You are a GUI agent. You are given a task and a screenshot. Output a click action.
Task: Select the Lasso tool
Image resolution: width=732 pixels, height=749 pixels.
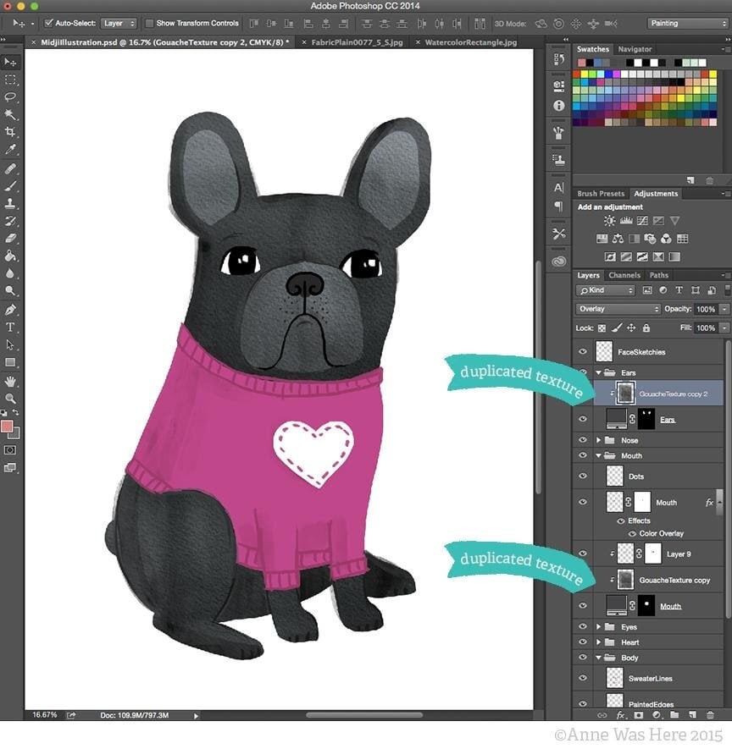pos(10,96)
